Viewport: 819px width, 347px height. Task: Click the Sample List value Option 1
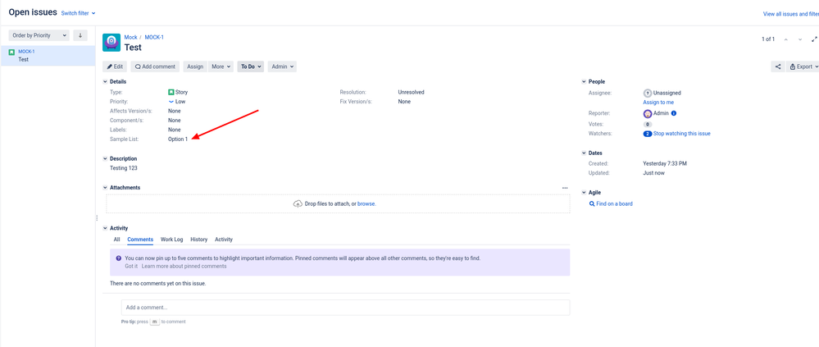[178, 139]
